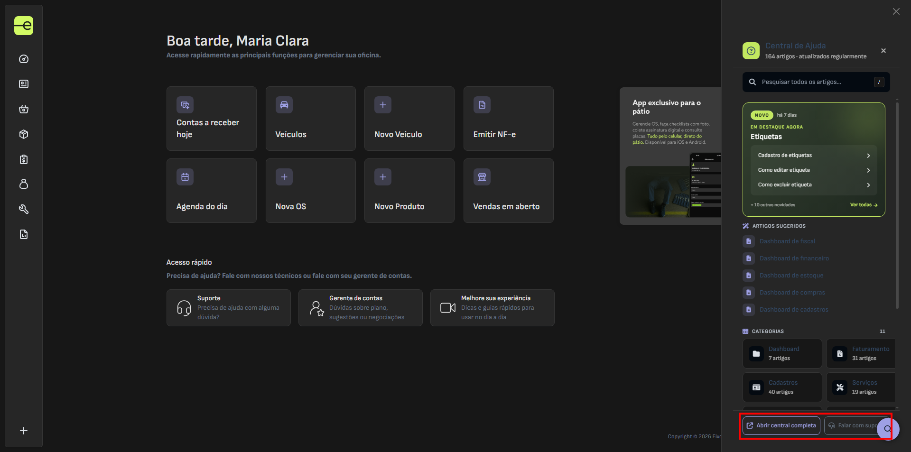Close the help side panel with top-right X
911x452 pixels.
(x=896, y=11)
